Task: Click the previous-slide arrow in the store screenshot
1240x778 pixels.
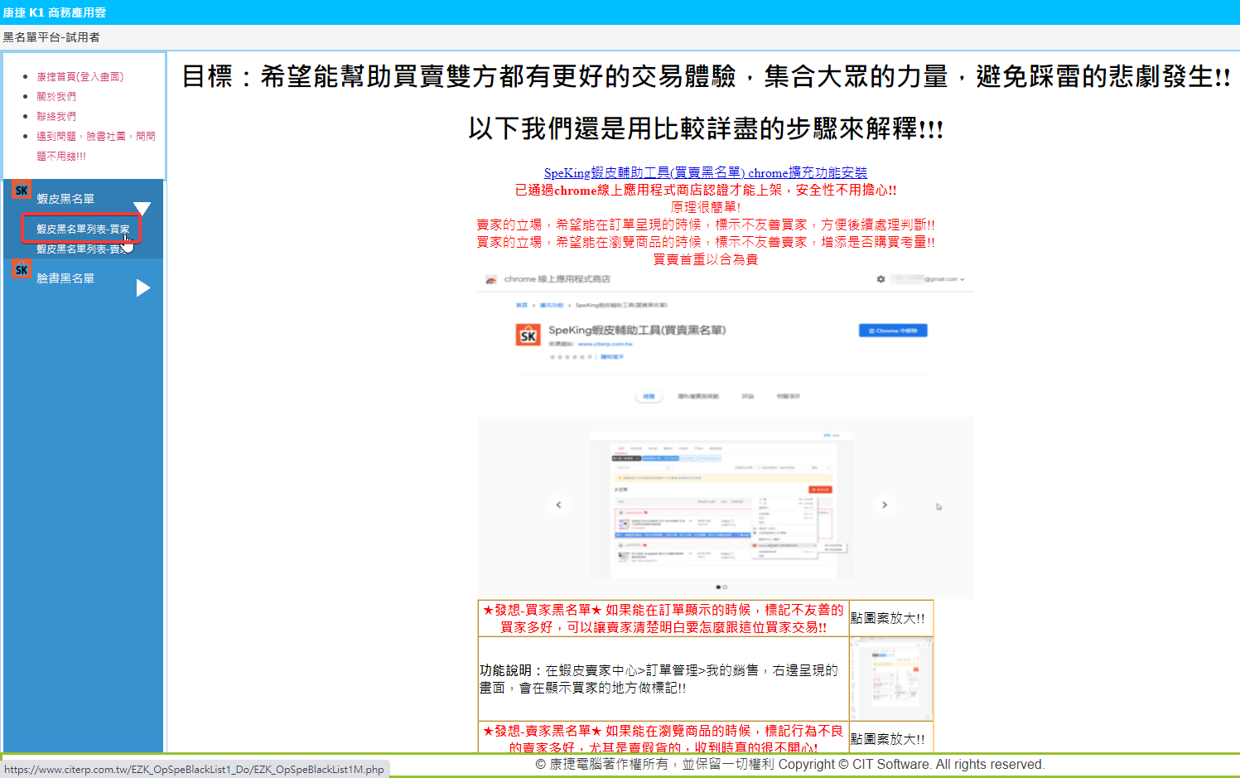Action: (558, 505)
